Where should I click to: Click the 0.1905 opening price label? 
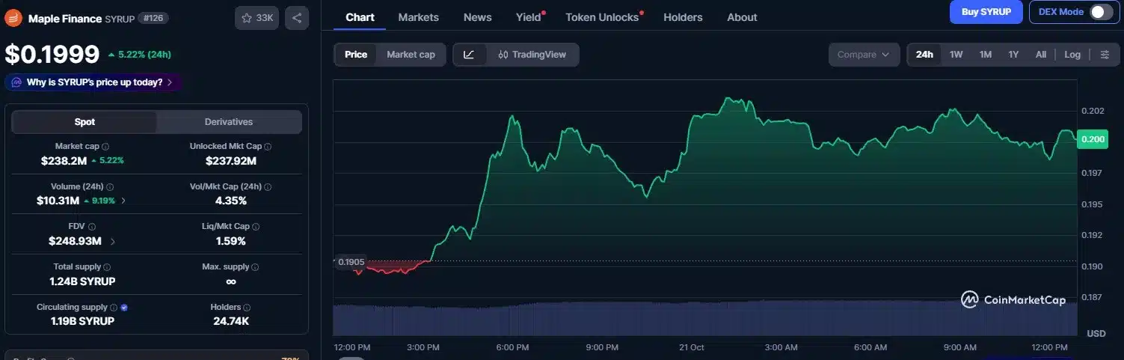351,262
